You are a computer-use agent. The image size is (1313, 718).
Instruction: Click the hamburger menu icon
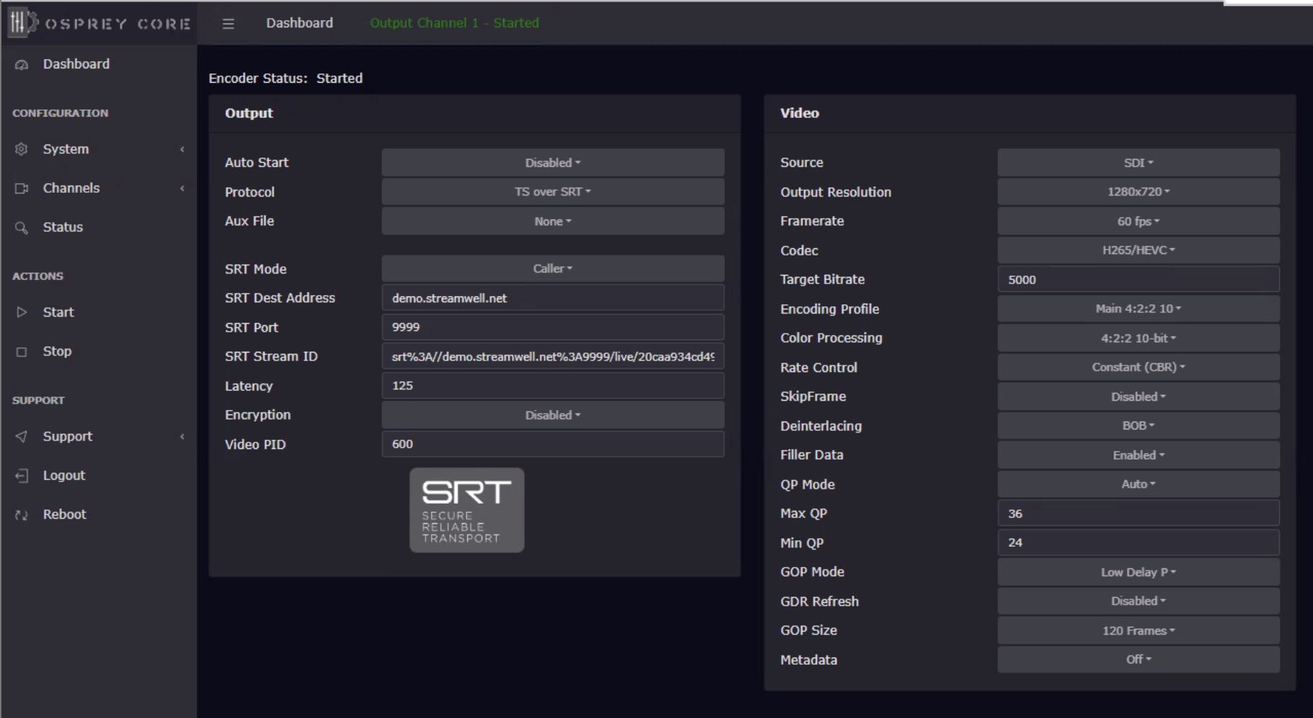coord(228,24)
